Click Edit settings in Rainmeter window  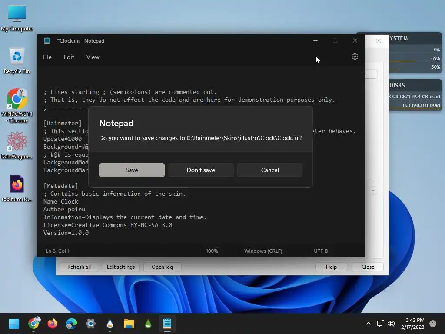(121, 267)
